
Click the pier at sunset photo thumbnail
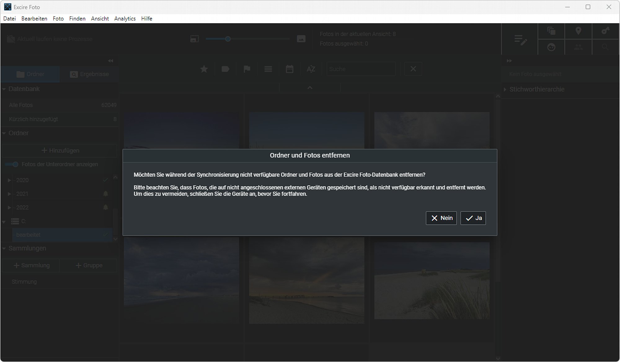click(307, 281)
